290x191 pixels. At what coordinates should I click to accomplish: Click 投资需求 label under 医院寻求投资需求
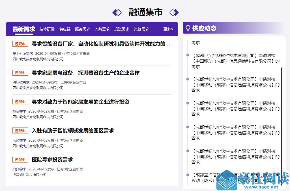click(19, 169)
